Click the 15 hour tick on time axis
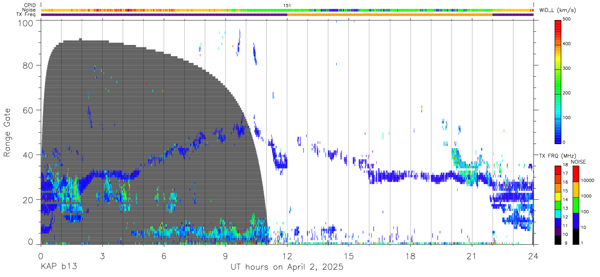 pyautogui.click(x=349, y=256)
